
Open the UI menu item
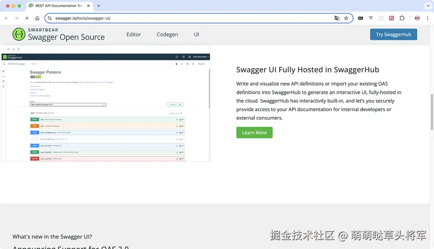[x=196, y=34]
